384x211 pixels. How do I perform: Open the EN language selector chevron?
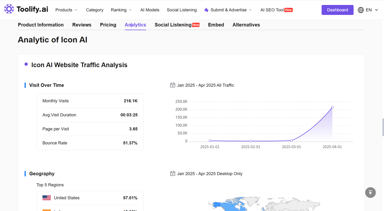[377, 10]
